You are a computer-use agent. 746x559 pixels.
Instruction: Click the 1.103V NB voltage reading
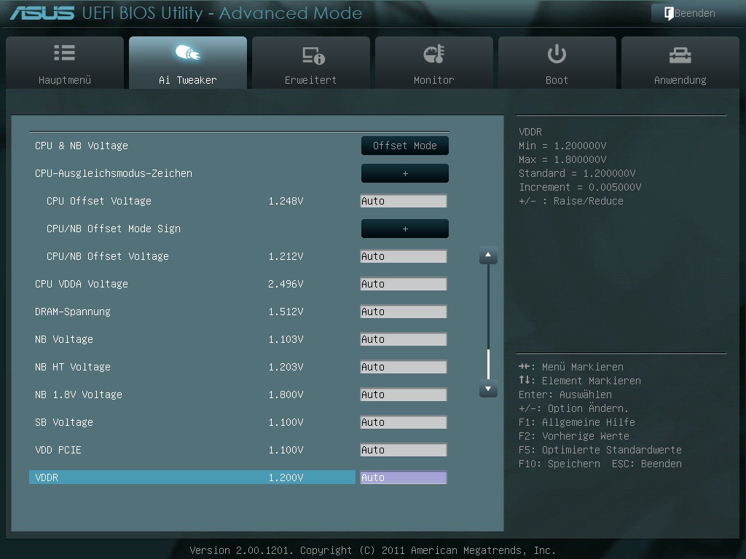(286, 339)
